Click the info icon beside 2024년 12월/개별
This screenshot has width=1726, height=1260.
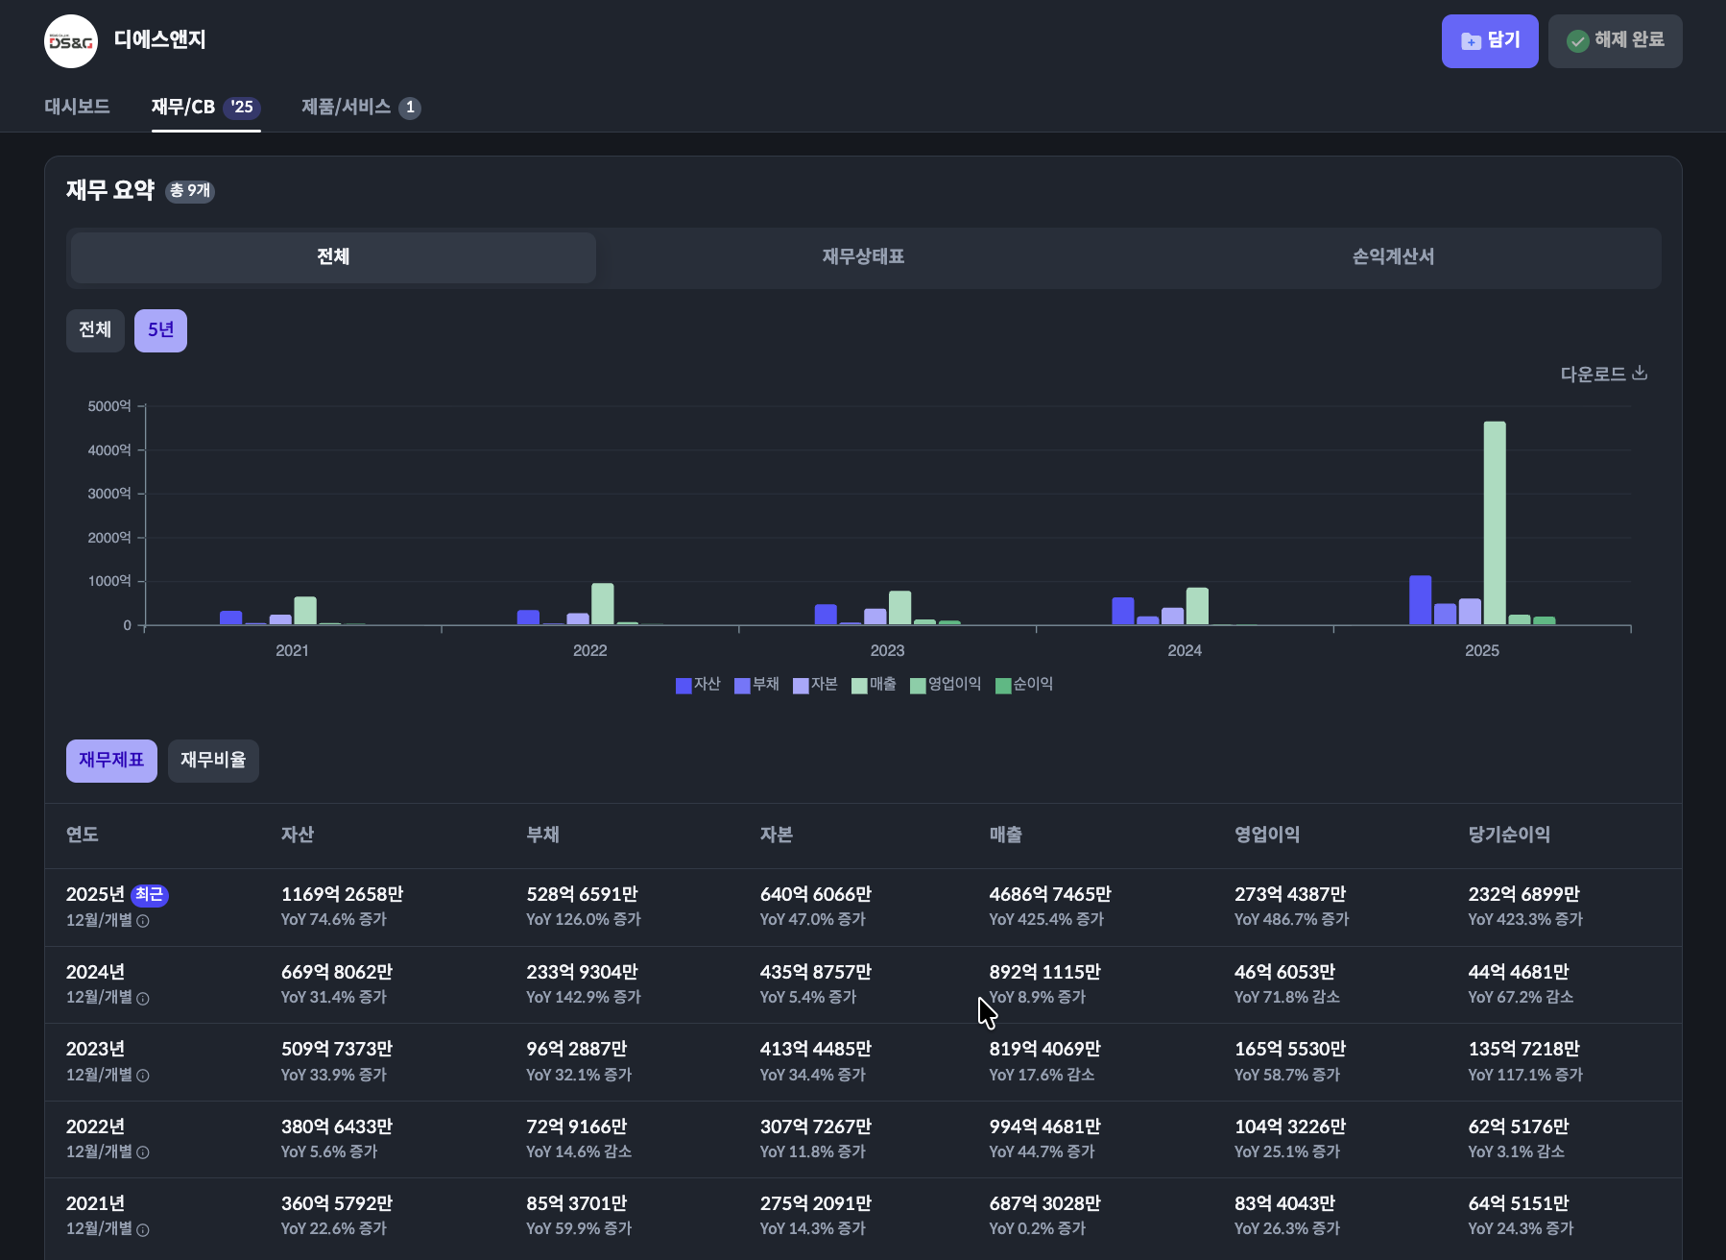[143, 999]
